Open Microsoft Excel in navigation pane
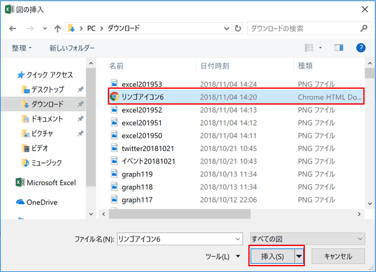 pyautogui.click(x=46, y=183)
